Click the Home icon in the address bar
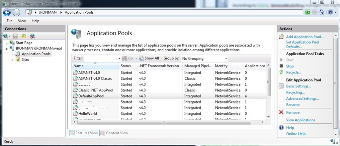 pos(322,12)
